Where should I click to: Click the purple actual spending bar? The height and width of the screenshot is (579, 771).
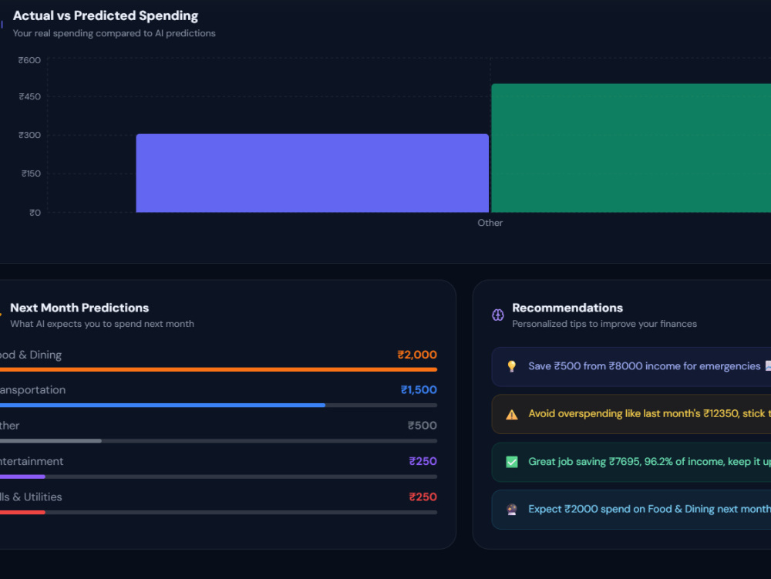click(x=312, y=173)
